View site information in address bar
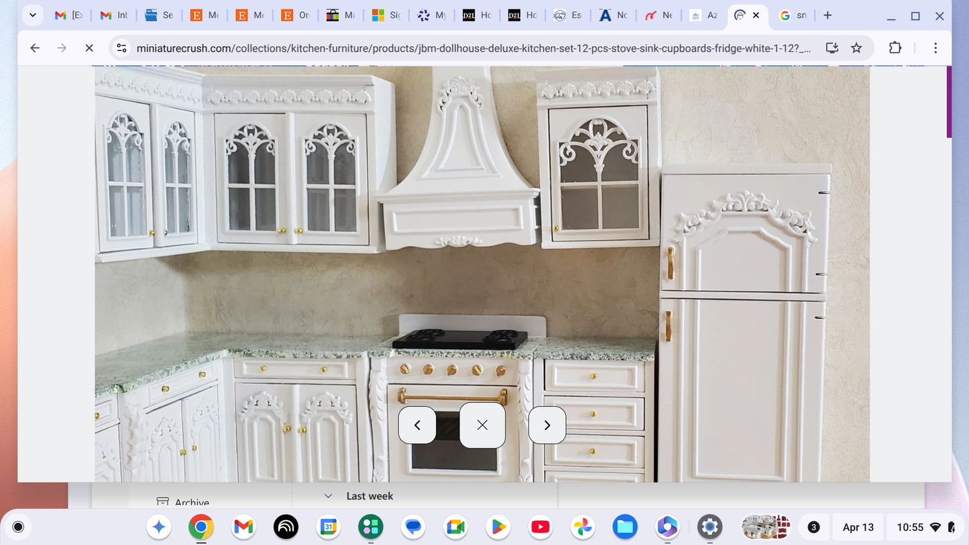Screen dimensions: 969x545 (x=121, y=48)
